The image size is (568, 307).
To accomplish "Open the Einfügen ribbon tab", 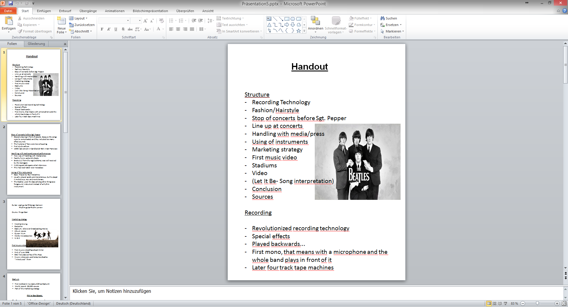I will (44, 11).
